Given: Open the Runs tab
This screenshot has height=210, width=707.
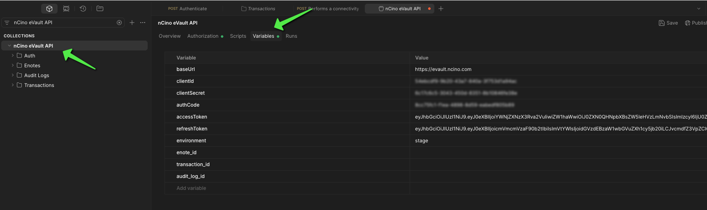Looking at the screenshot, I should pyautogui.click(x=291, y=36).
